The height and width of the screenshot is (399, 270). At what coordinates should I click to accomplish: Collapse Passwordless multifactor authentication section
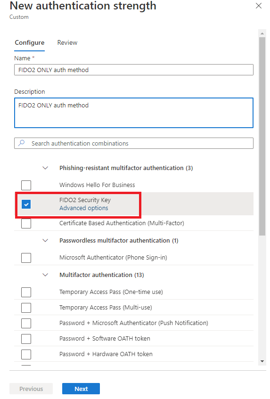[45, 240]
